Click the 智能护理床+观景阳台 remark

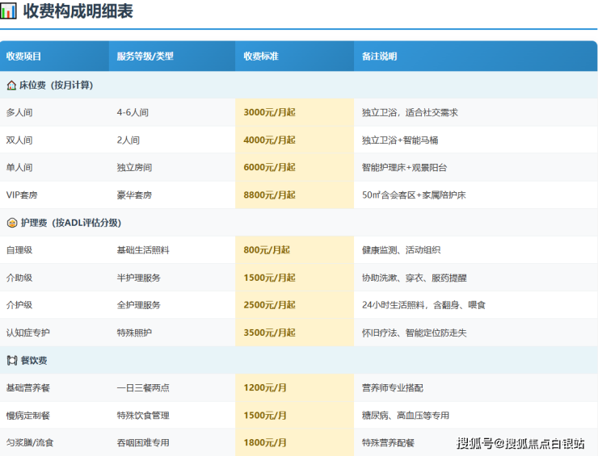(x=404, y=167)
